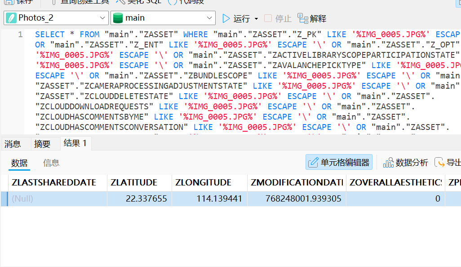Click the SELECT keyword in the query
This screenshot has height=267, width=461.
50,34
